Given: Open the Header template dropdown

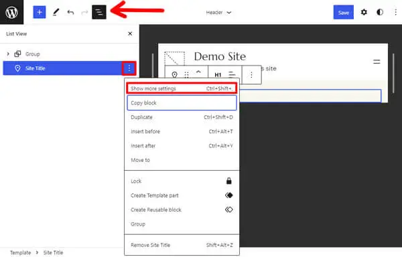Looking at the screenshot, I should pyautogui.click(x=218, y=12).
